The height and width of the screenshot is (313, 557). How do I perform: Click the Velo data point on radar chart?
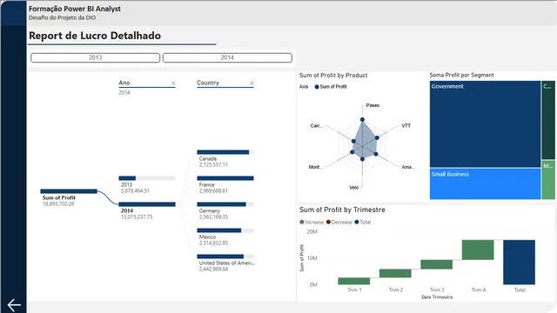362,159
